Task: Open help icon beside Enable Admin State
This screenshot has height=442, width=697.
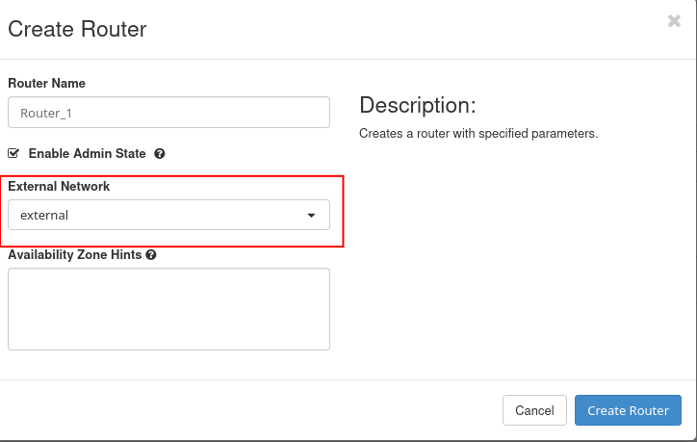Action: 160,153
